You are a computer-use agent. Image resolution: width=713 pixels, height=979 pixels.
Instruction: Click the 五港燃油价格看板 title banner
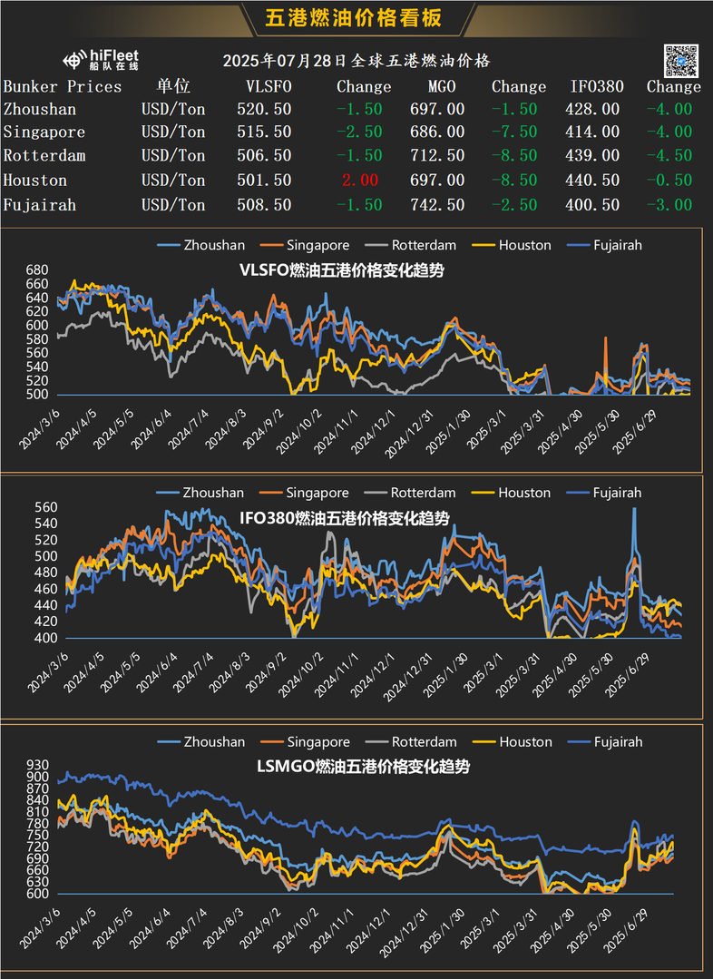[x=356, y=19]
